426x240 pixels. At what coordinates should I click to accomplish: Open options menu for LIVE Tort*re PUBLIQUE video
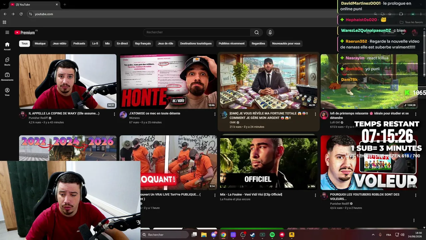coord(215,195)
